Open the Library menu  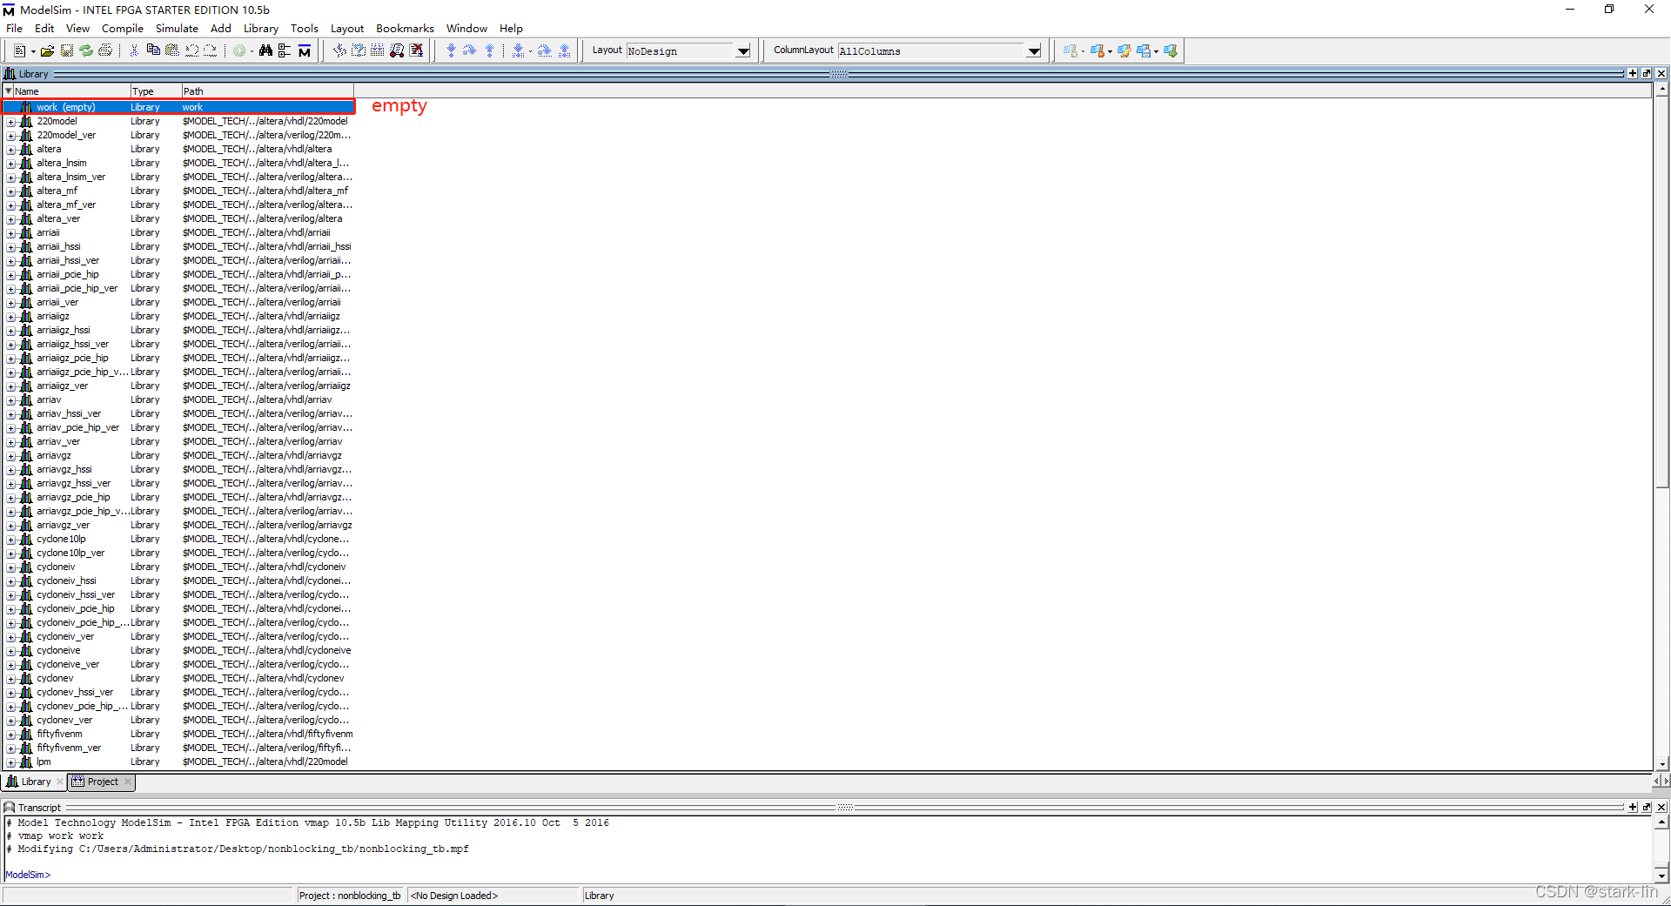pos(261,29)
